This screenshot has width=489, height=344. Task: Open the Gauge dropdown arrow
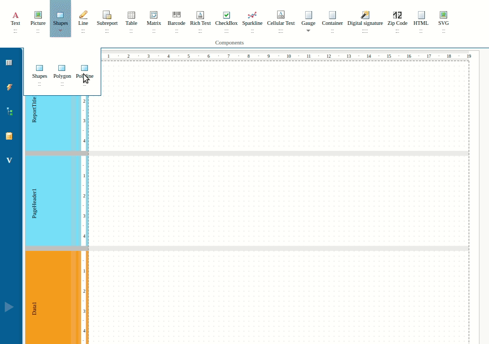click(x=308, y=31)
